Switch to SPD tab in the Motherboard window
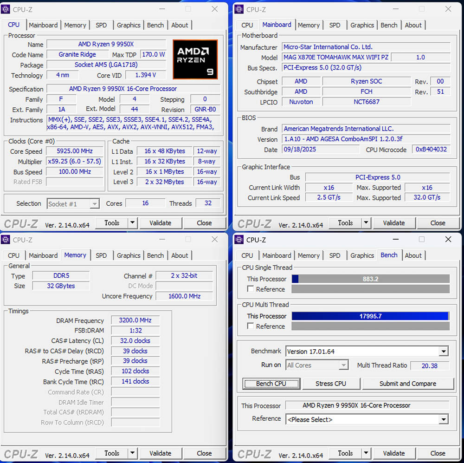This screenshot has height=463, width=464. click(x=335, y=25)
